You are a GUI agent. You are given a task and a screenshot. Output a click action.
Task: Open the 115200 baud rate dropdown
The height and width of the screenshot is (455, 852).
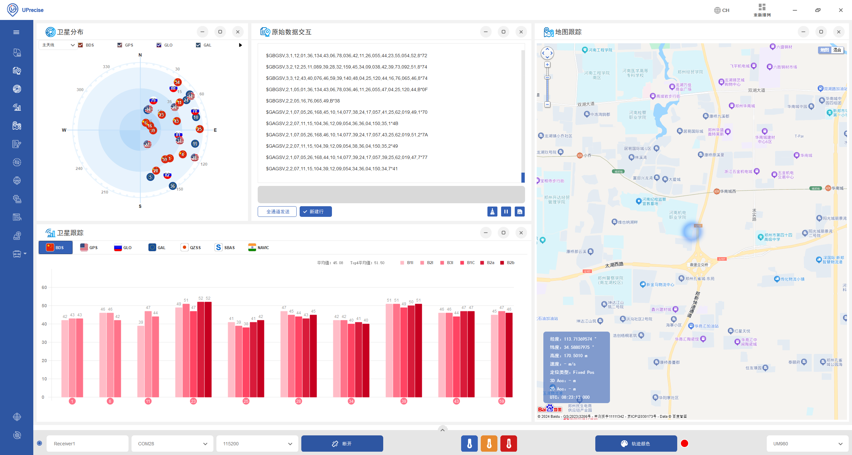(x=257, y=444)
